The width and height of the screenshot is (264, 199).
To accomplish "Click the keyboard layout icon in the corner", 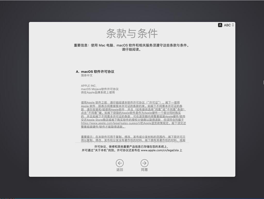I will 220,25.
